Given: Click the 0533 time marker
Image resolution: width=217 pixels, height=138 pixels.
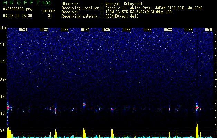Looking at the screenshot, I should click(65, 30).
